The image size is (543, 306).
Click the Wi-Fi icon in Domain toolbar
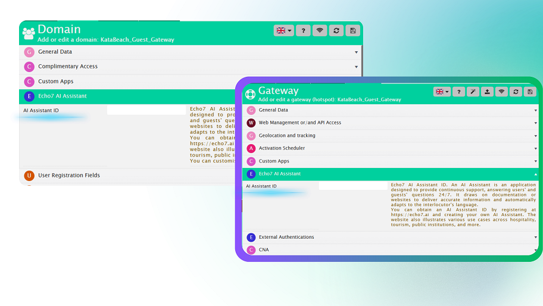320,30
